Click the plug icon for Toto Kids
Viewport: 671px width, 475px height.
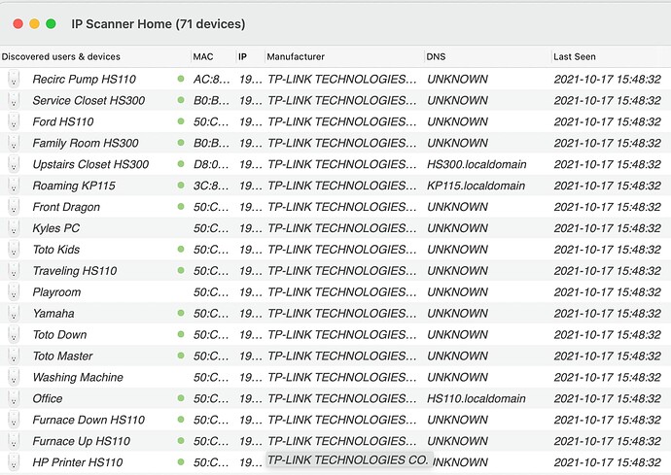[14, 250]
